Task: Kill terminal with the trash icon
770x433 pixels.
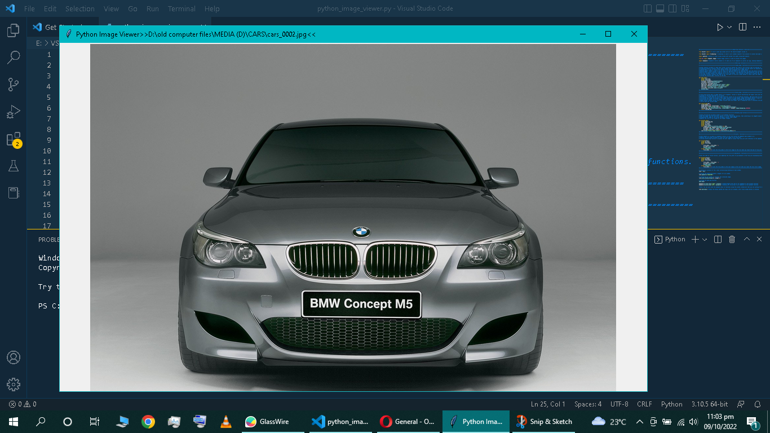Action: (732, 240)
